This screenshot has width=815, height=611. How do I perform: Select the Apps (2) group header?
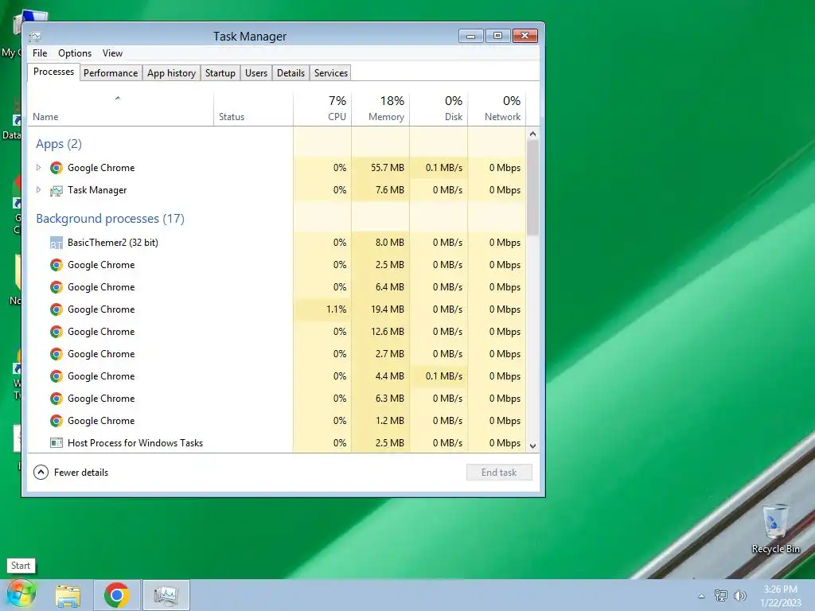59,144
